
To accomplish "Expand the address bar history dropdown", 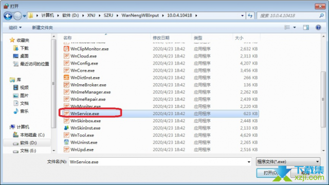I will pos(242,15).
